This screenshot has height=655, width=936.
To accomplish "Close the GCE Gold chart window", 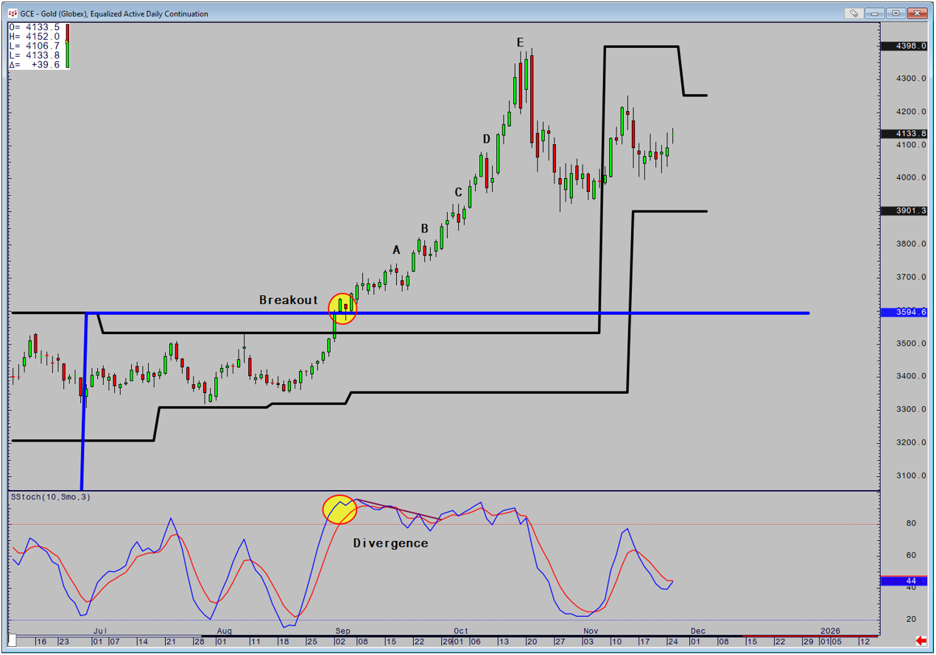I will [x=917, y=13].
